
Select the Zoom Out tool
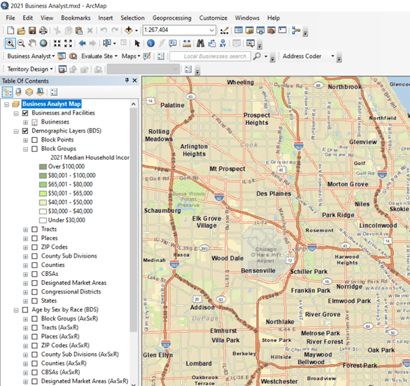pyautogui.click(x=21, y=43)
